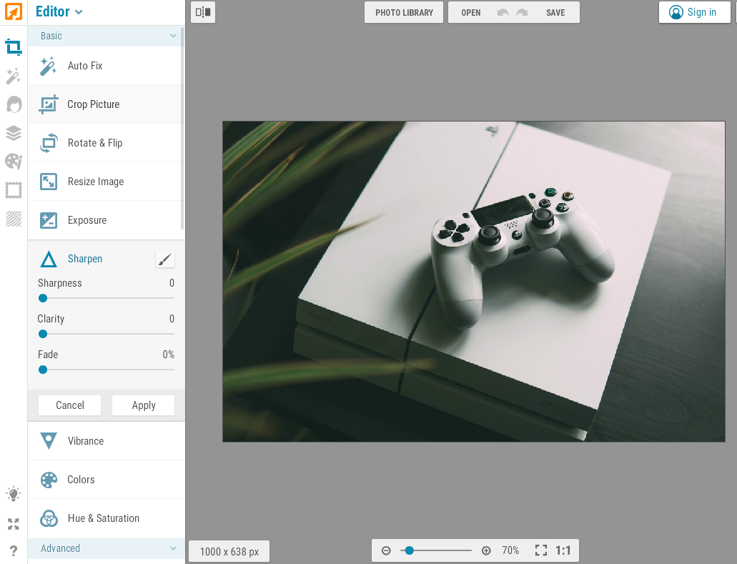
Task: Open the help question mark icon
Action: [13, 550]
